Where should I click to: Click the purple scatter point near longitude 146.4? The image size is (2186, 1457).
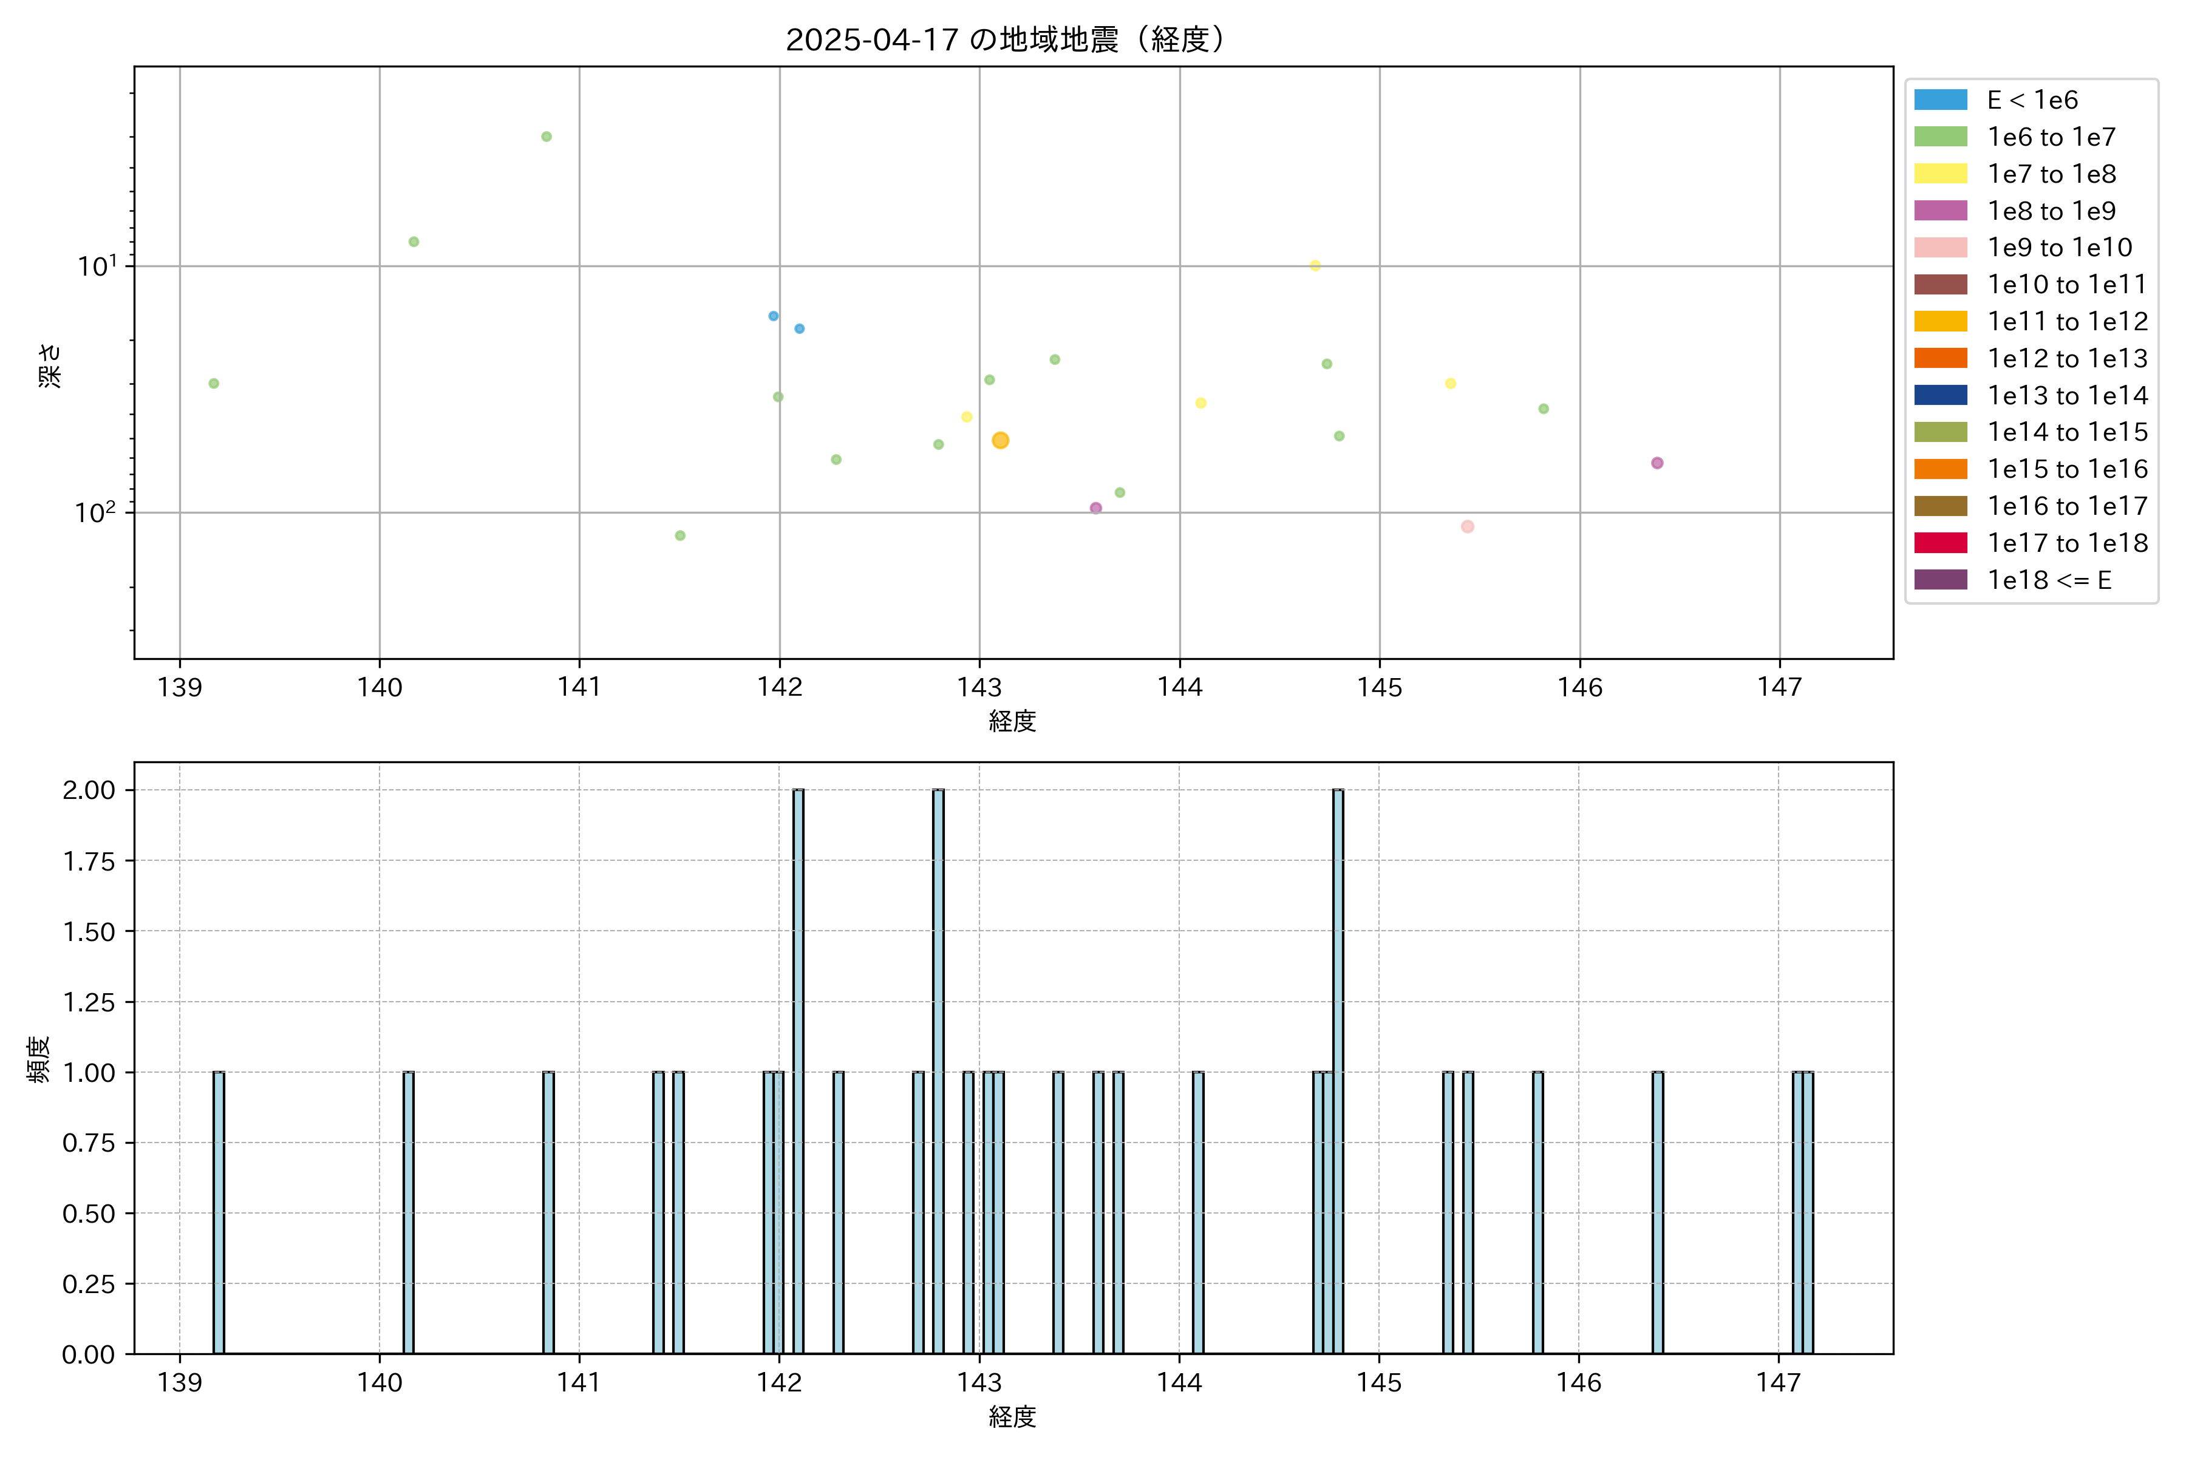tap(1657, 463)
